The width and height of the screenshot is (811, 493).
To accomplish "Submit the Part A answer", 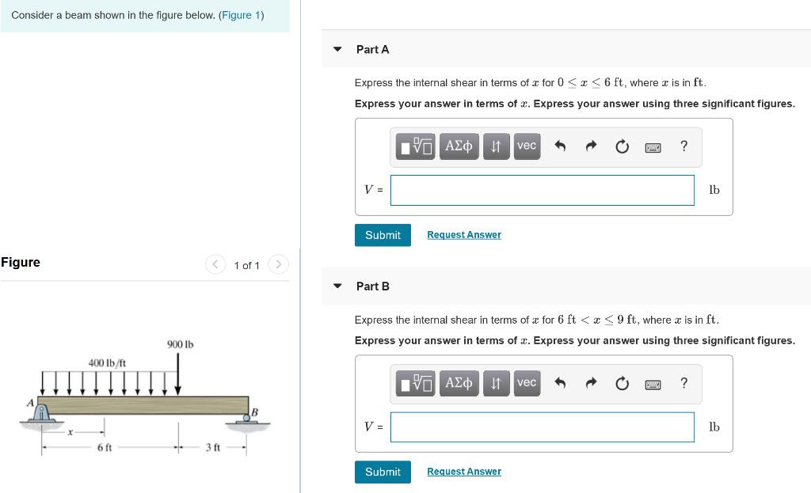I will pyautogui.click(x=383, y=234).
